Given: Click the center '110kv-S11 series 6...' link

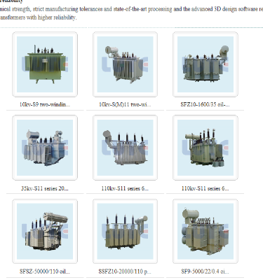Looking at the screenshot, I should pos(125,188).
